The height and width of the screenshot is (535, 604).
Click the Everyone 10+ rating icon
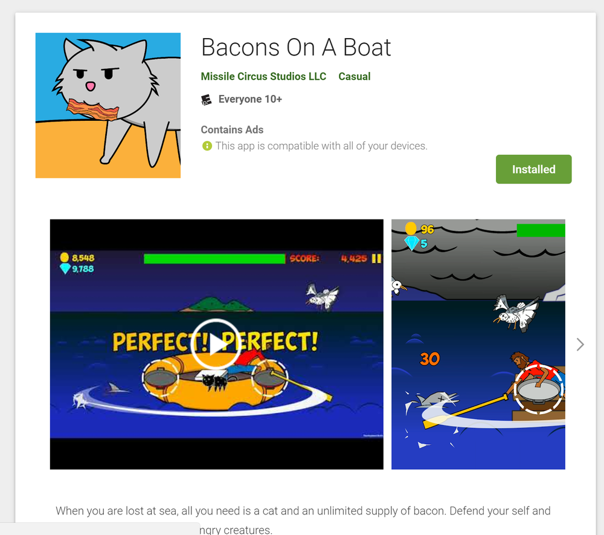pos(207,100)
